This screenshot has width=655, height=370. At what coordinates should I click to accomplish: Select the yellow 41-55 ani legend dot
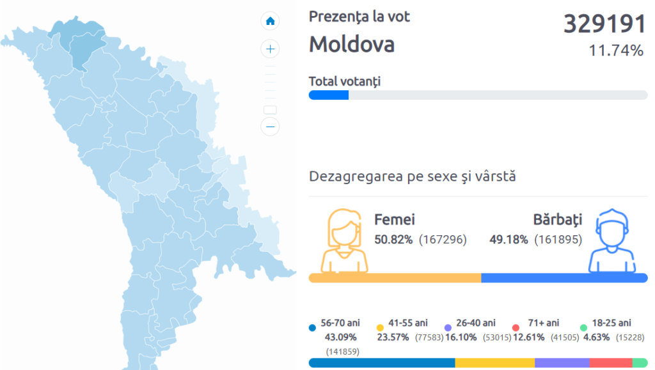point(381,328)
